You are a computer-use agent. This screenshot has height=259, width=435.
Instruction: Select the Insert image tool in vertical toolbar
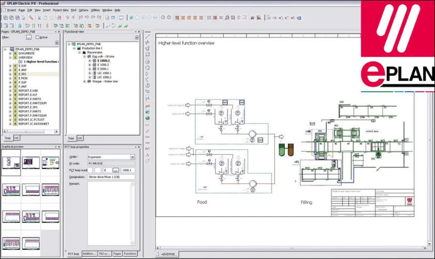148,112
